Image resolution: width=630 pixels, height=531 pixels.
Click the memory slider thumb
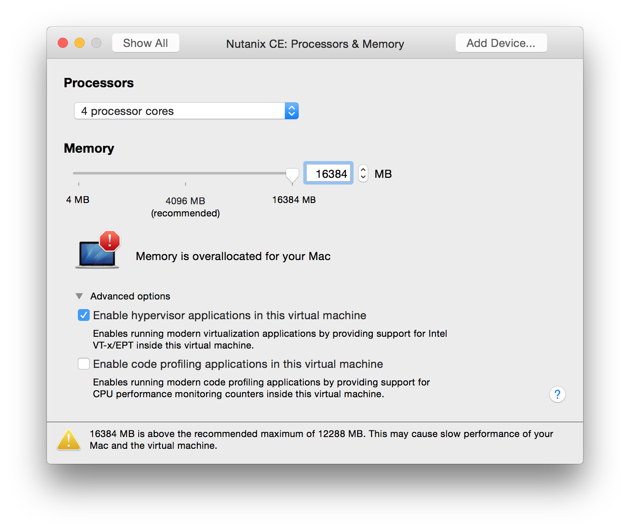(x=292, y=176)
